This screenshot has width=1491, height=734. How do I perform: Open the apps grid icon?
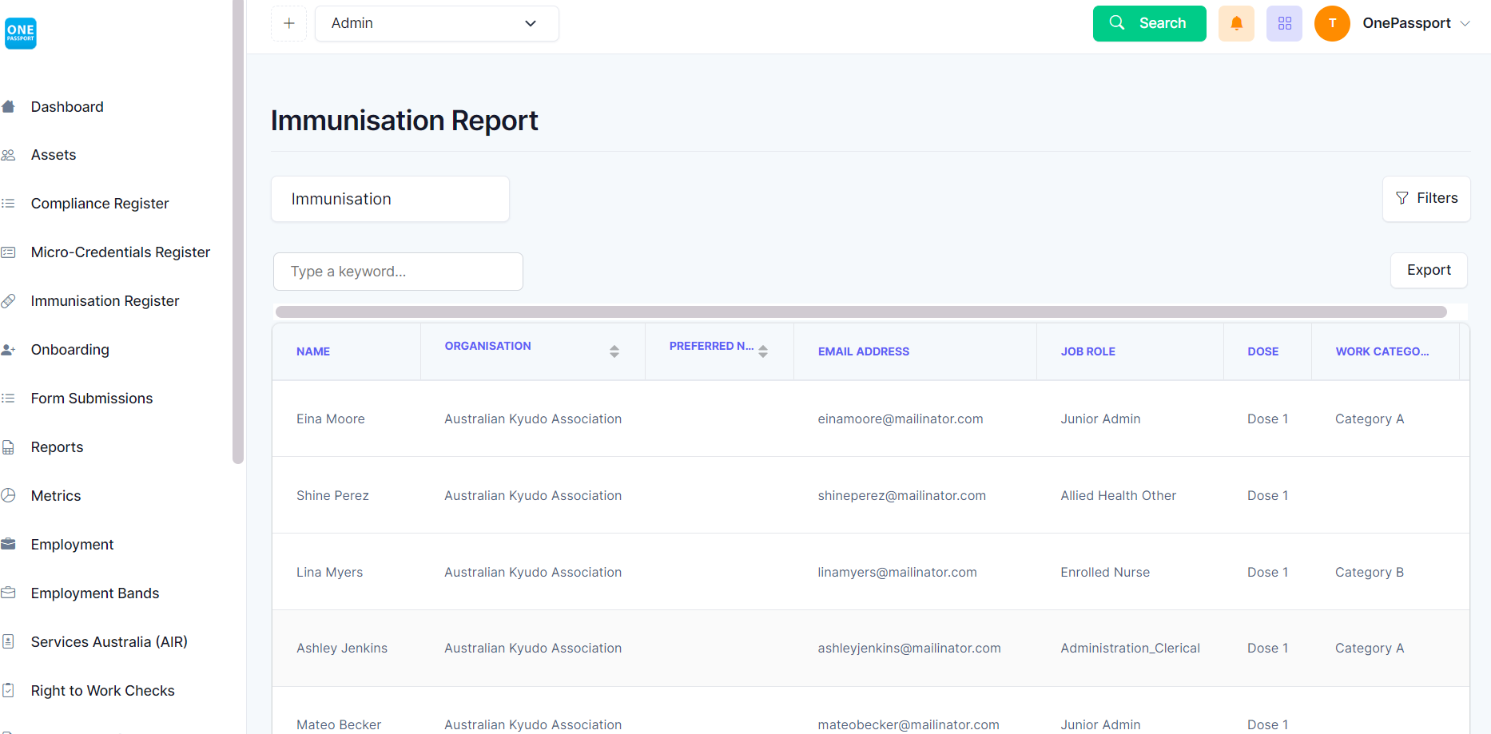pyautogui.click(x=1284, y=23)
